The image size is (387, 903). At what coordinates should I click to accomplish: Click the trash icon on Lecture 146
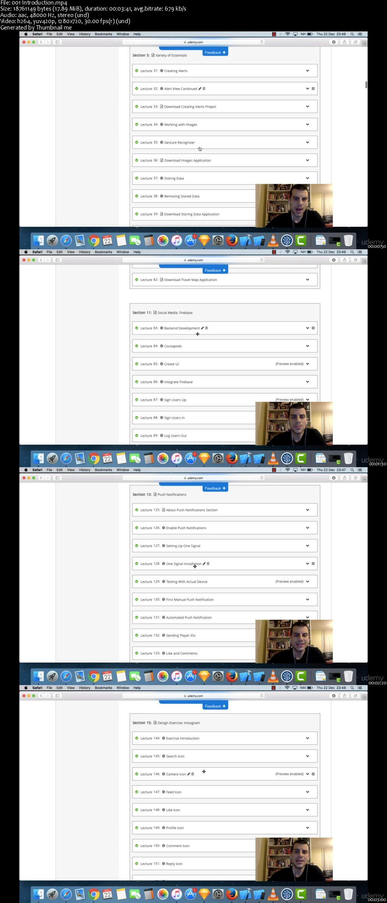193,774
